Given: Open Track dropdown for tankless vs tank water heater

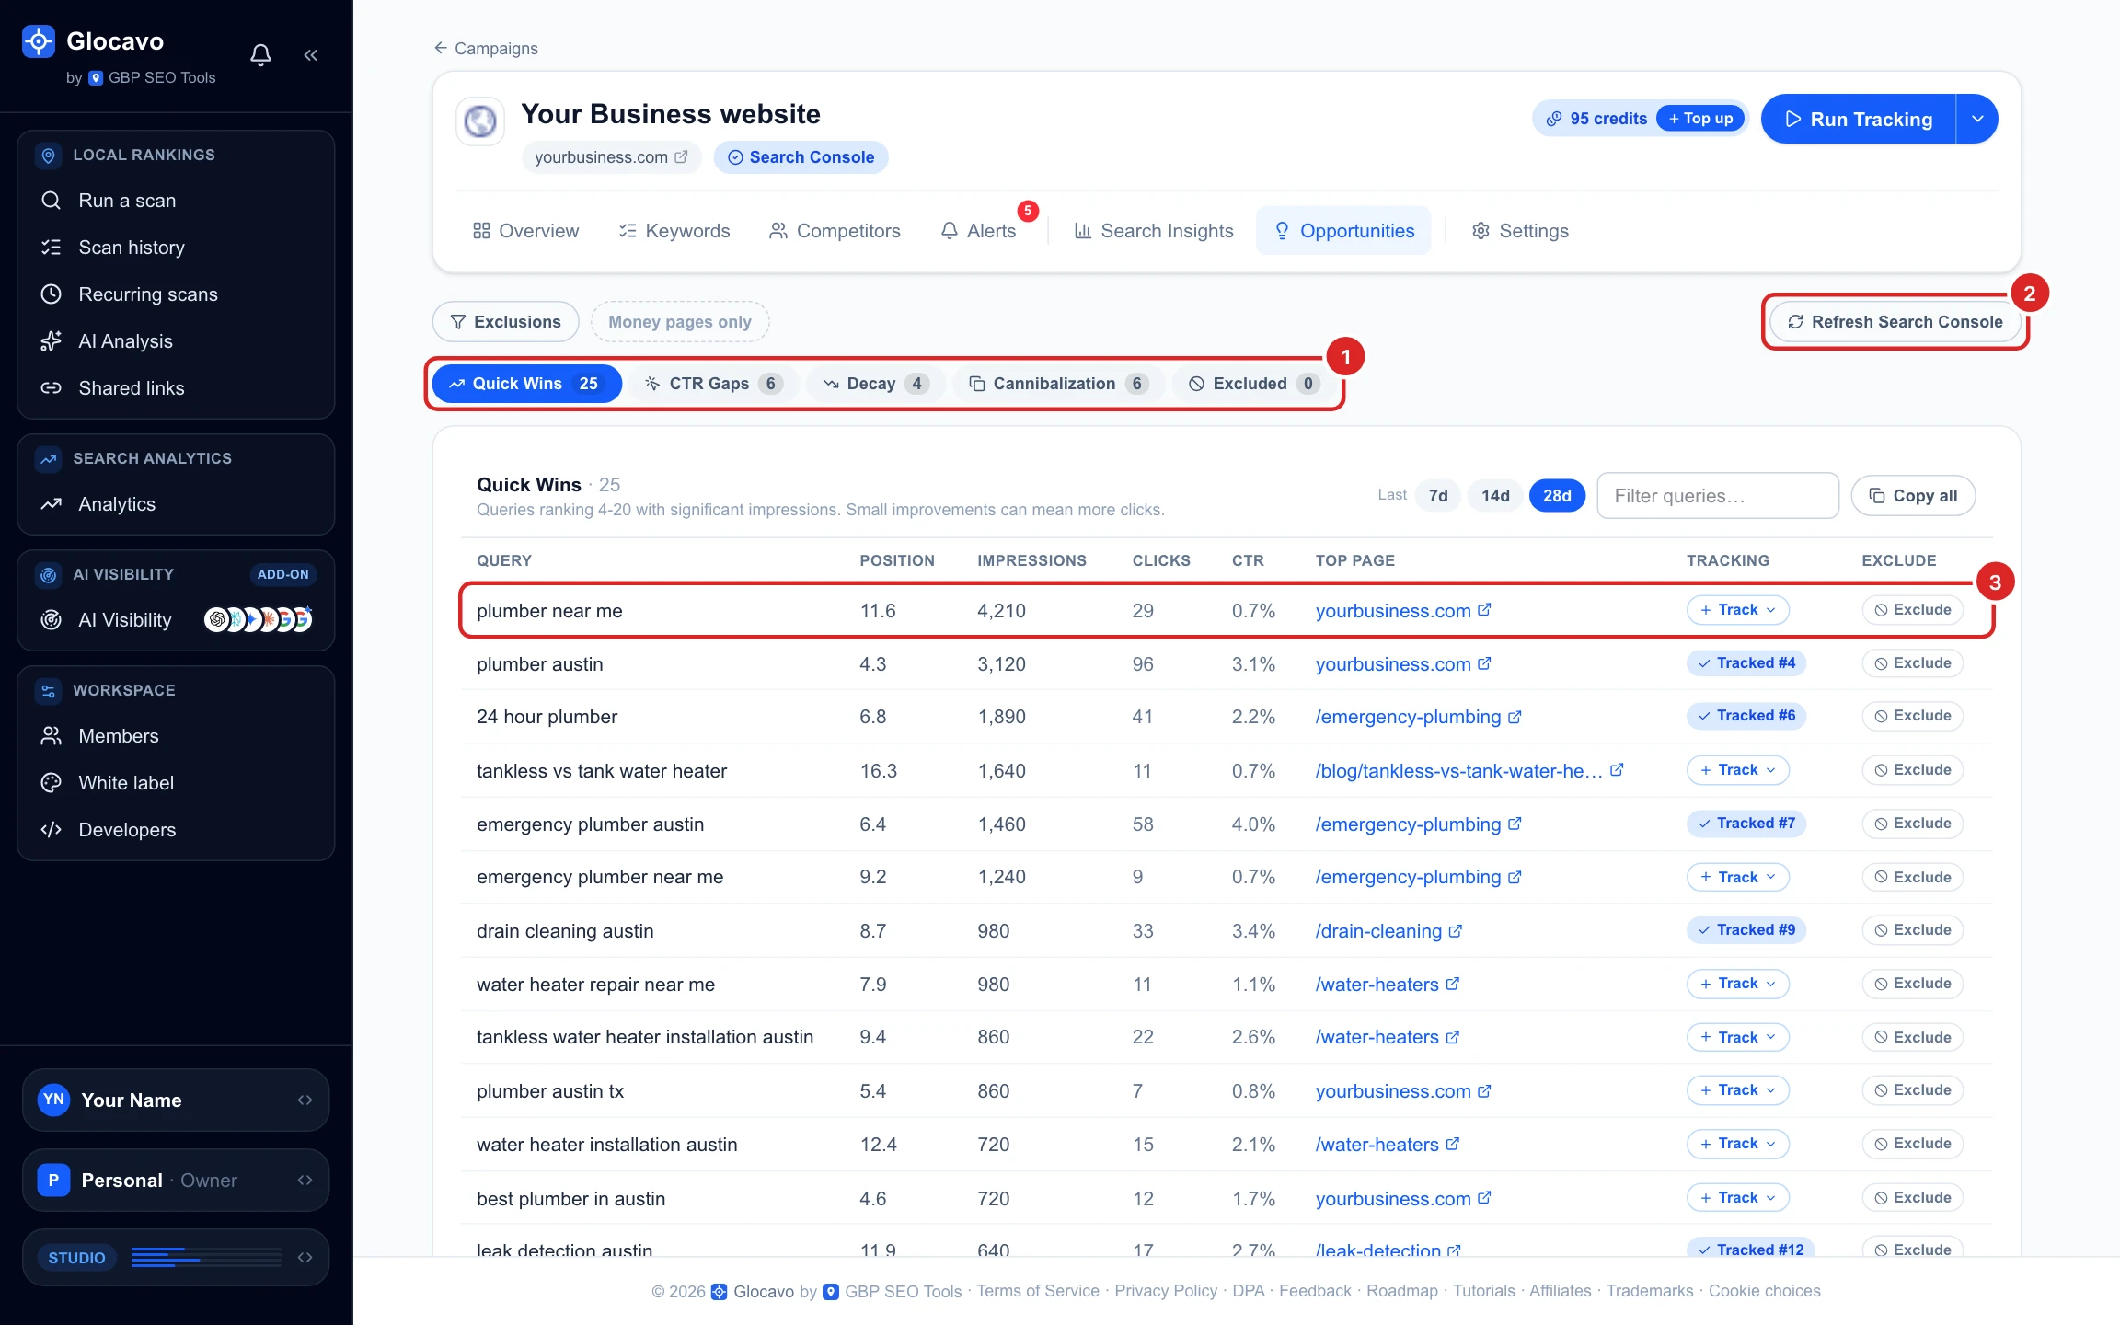Looking at the screenshot, I should [1738, 770].
